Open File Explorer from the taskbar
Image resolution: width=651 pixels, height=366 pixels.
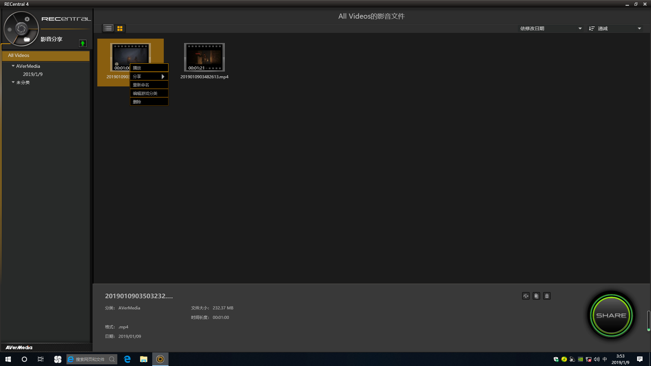pyautogui.click(x=143, y=359)
